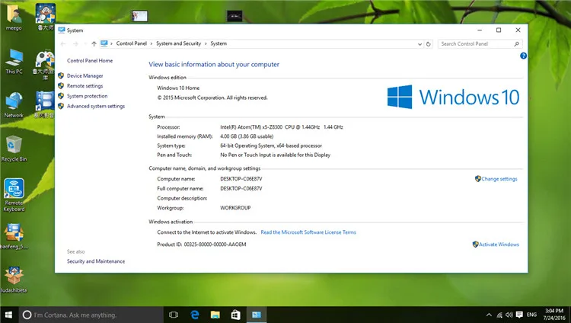
Task: Click the Back navigation arrow
Action: [x=63, y=43]
